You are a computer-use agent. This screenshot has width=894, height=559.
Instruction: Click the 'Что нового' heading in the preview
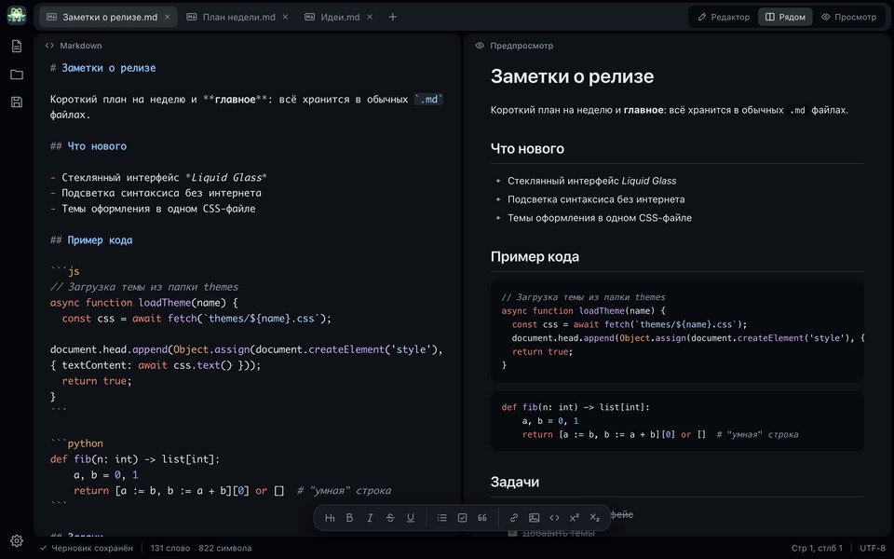point(527,149)
